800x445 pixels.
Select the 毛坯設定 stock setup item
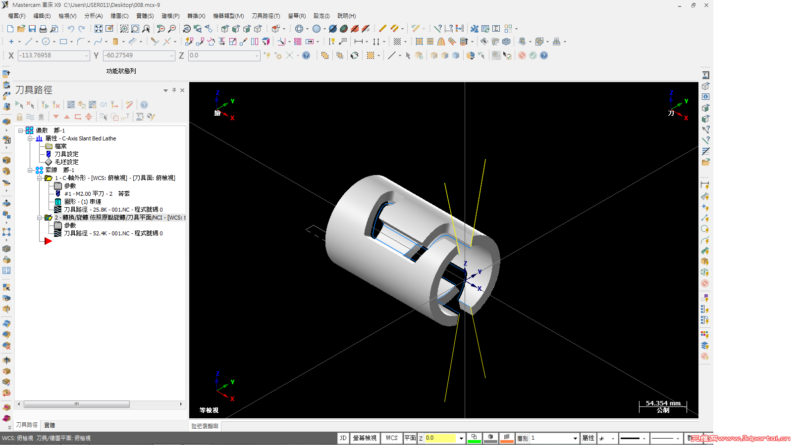(66, 162)
